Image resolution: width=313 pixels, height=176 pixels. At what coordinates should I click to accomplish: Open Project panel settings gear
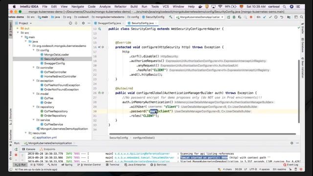(x=83, y=23)
